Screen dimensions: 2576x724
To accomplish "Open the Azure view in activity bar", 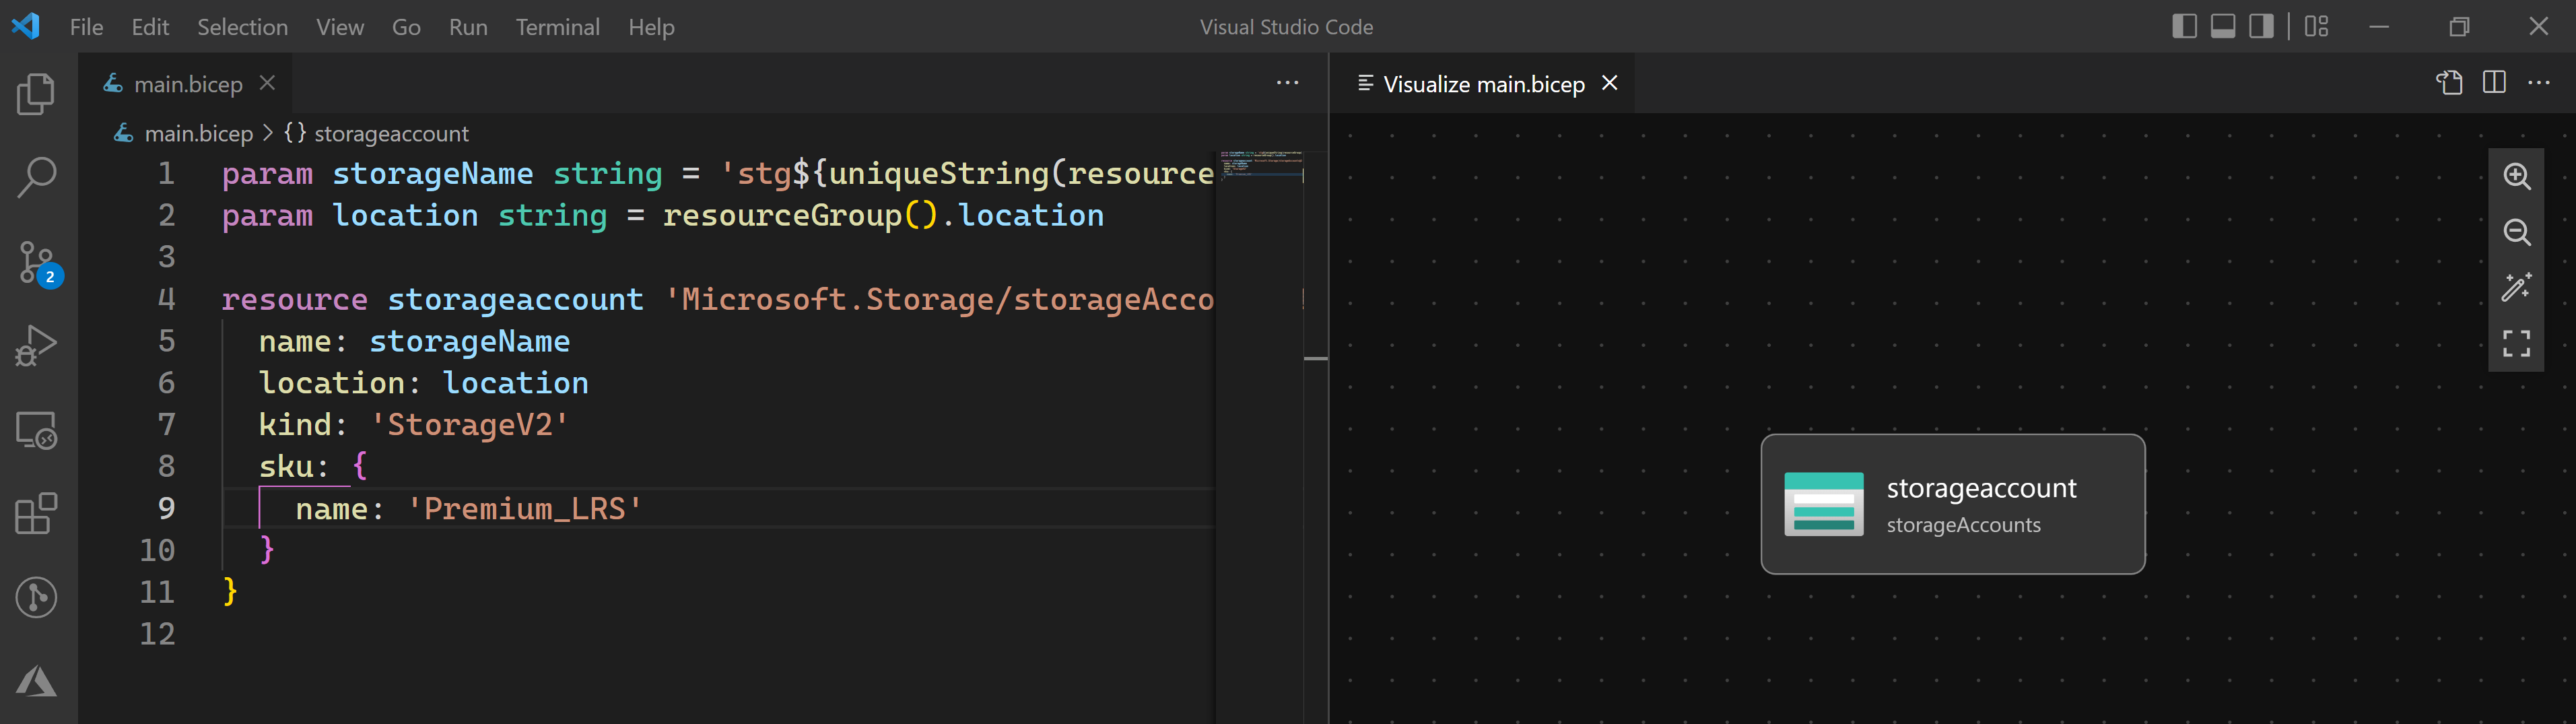I will pos(37,682).
